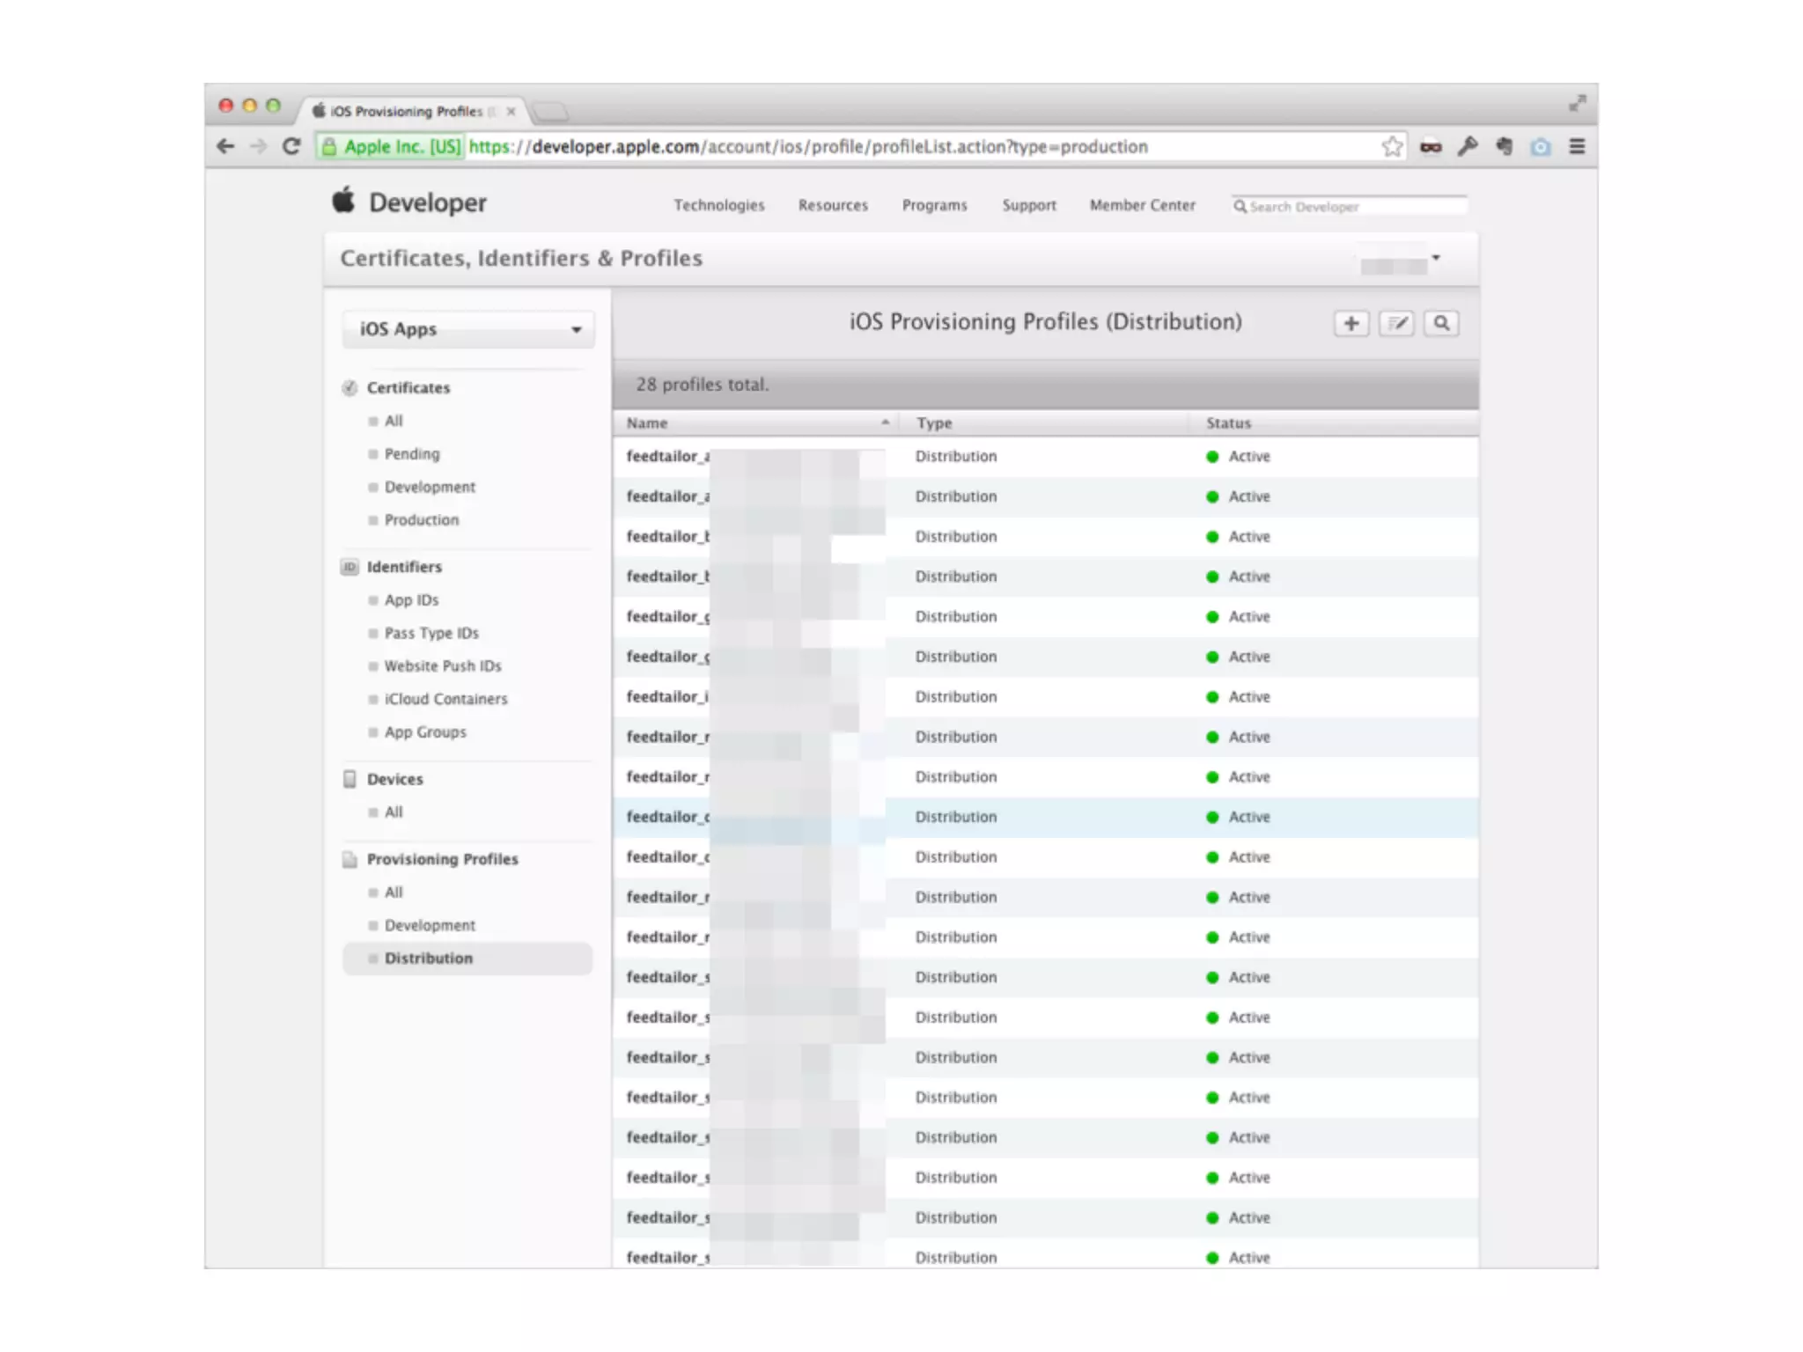Image resolution: width=1803 pixels, height=1352 pixels.
Task: Open the Chrome hamburger menu
Action: (x=1577, y=147)
